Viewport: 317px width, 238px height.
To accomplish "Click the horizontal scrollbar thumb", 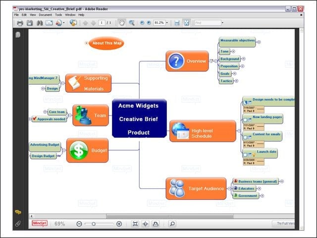I will coord(170,216).
